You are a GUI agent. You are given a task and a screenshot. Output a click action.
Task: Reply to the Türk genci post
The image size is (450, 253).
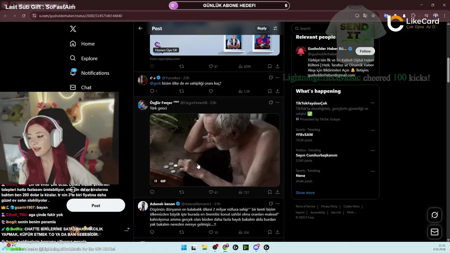(152, 192)
